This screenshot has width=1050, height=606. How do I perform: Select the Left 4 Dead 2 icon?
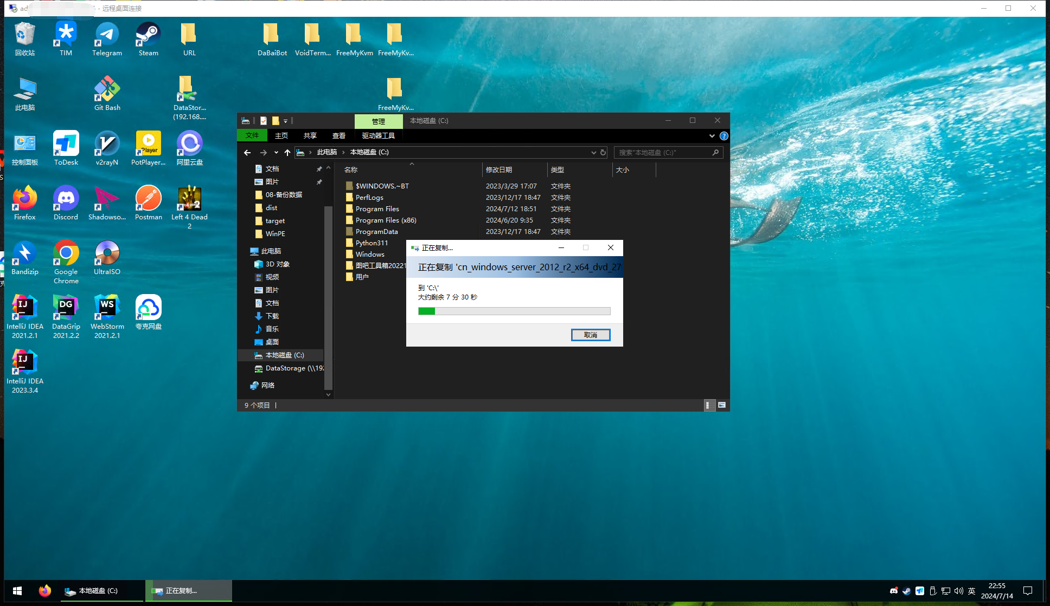[x=189, y=207]
